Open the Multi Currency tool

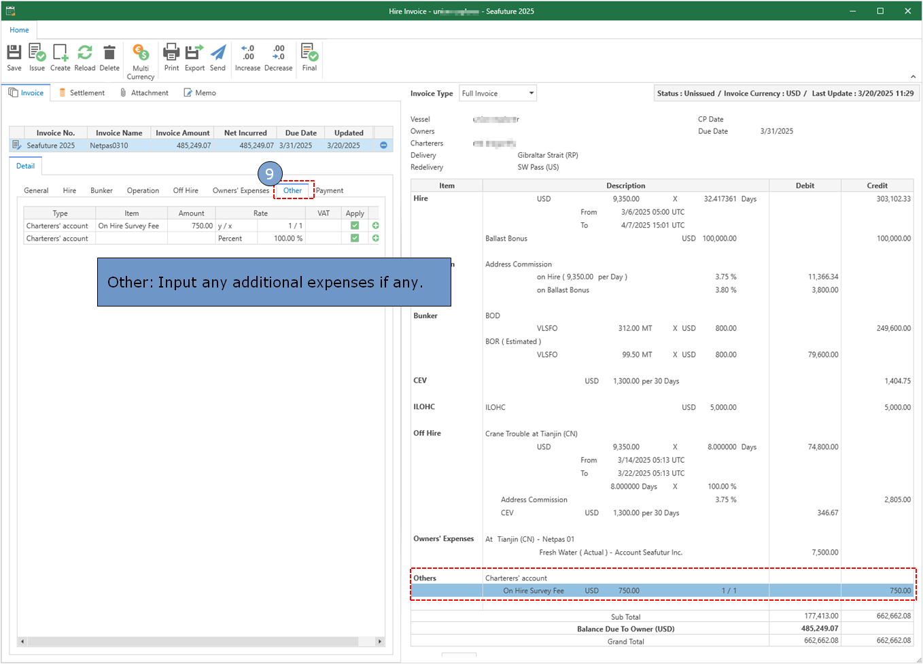tap(141, 53)
